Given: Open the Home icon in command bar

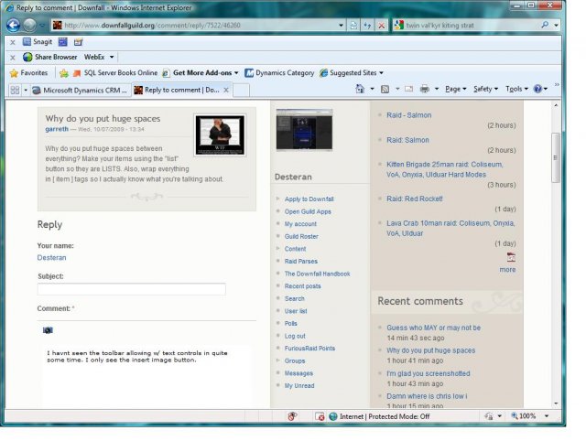Looking at the screenshot, I should coord(360,89).
